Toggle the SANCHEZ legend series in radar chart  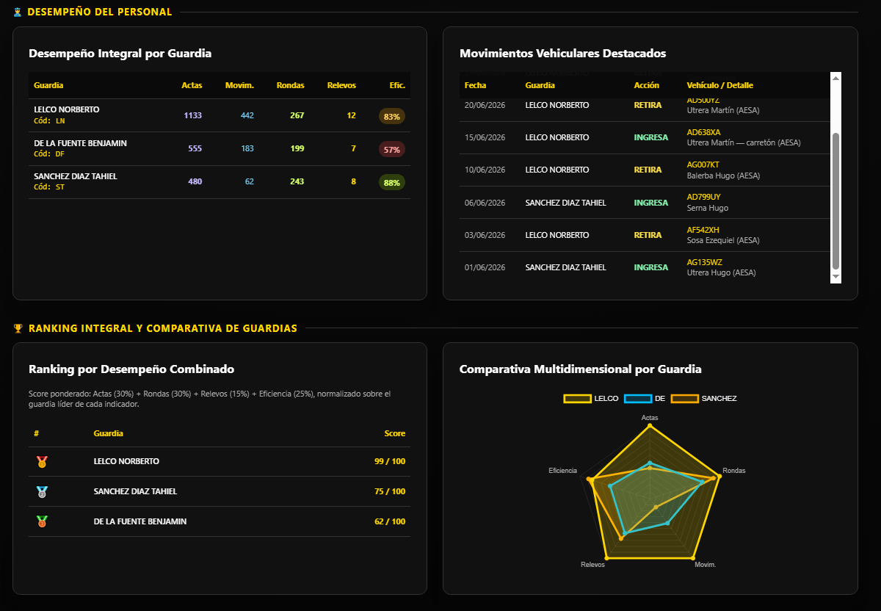(x=703, y=398)
